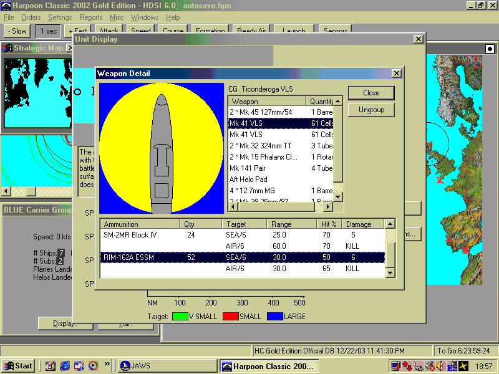Screen dimensions: 499x374
Task: Click the red arrows network tray icon
Action: point(407,366)
